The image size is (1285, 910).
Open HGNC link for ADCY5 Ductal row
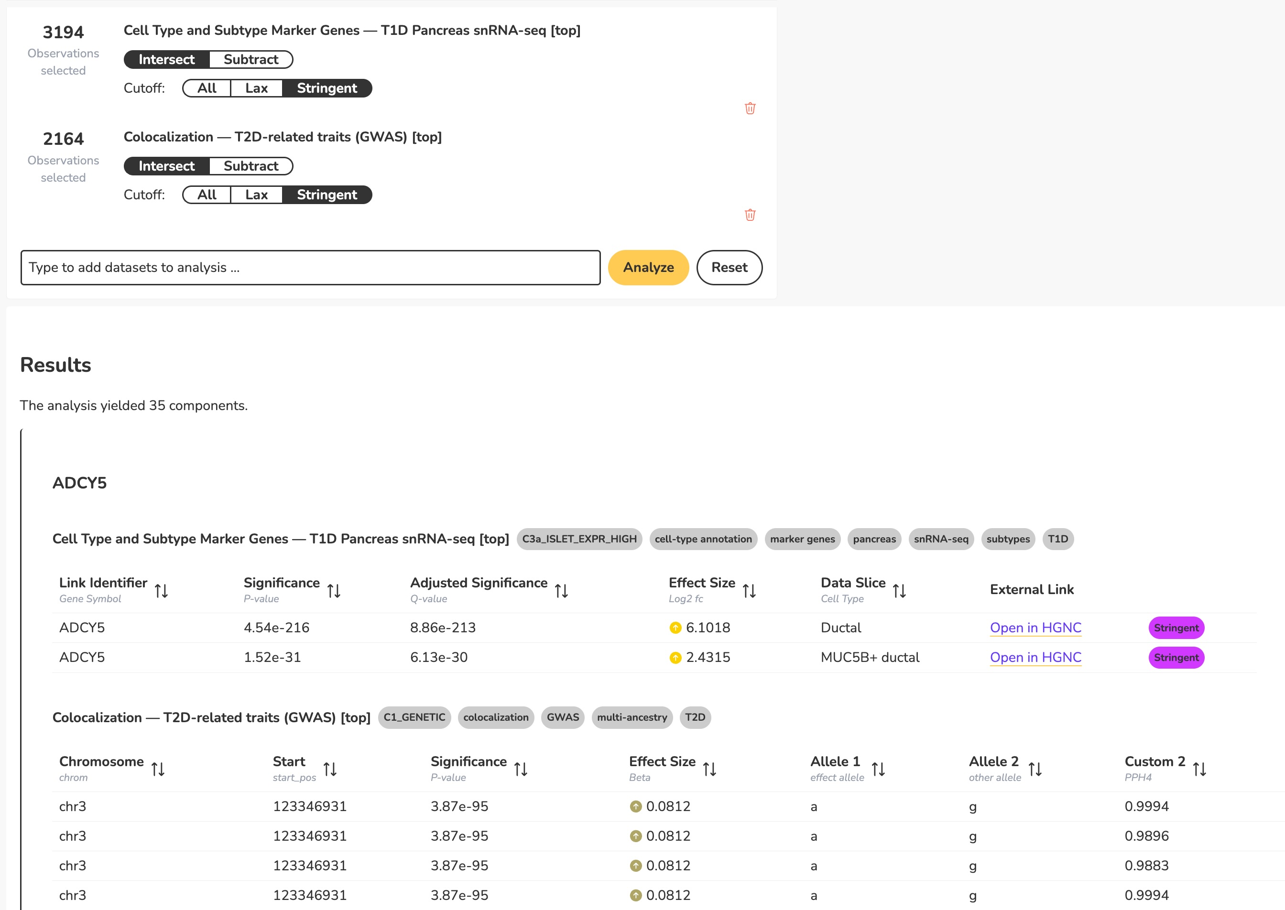pyautogui.click(x=1035, y=628)
